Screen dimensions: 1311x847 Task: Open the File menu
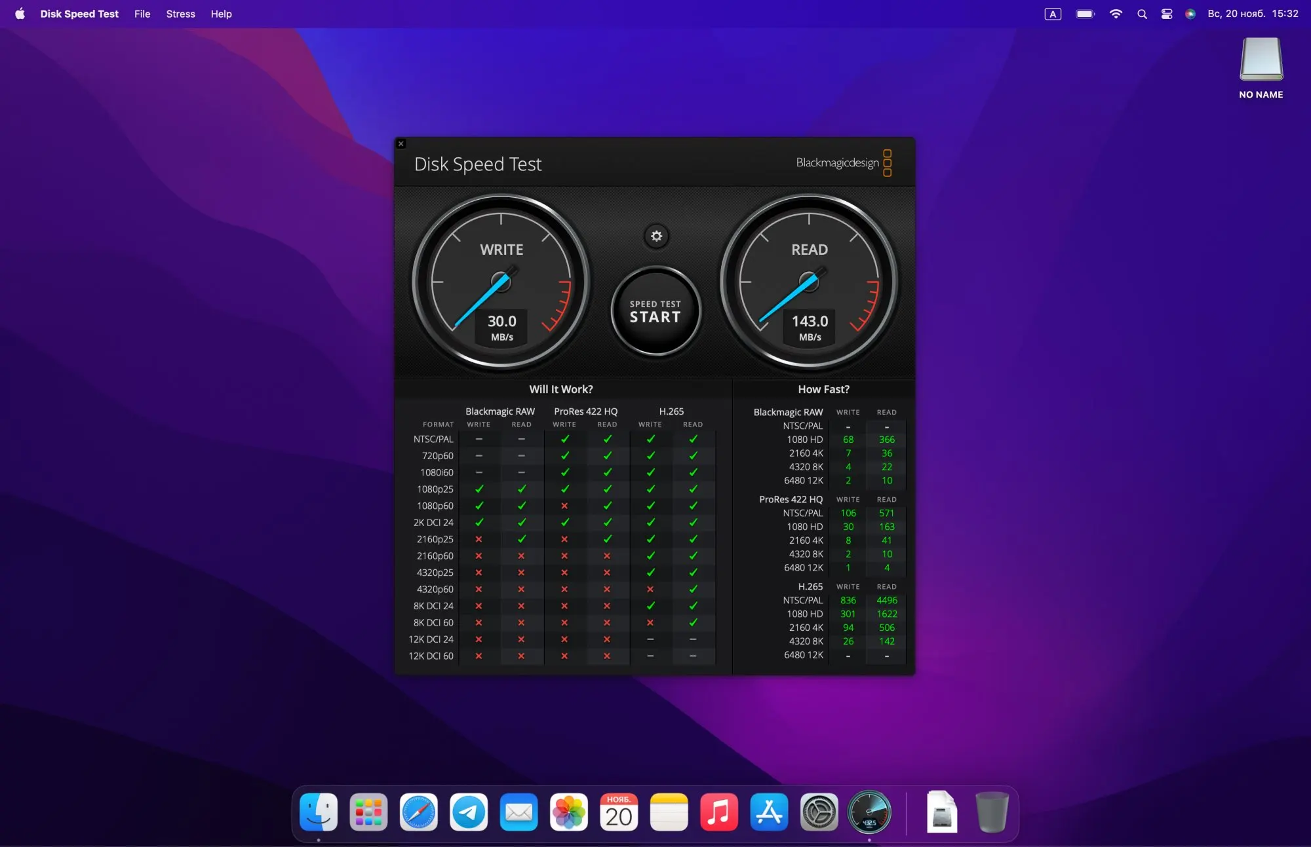(x=142, y=14)
